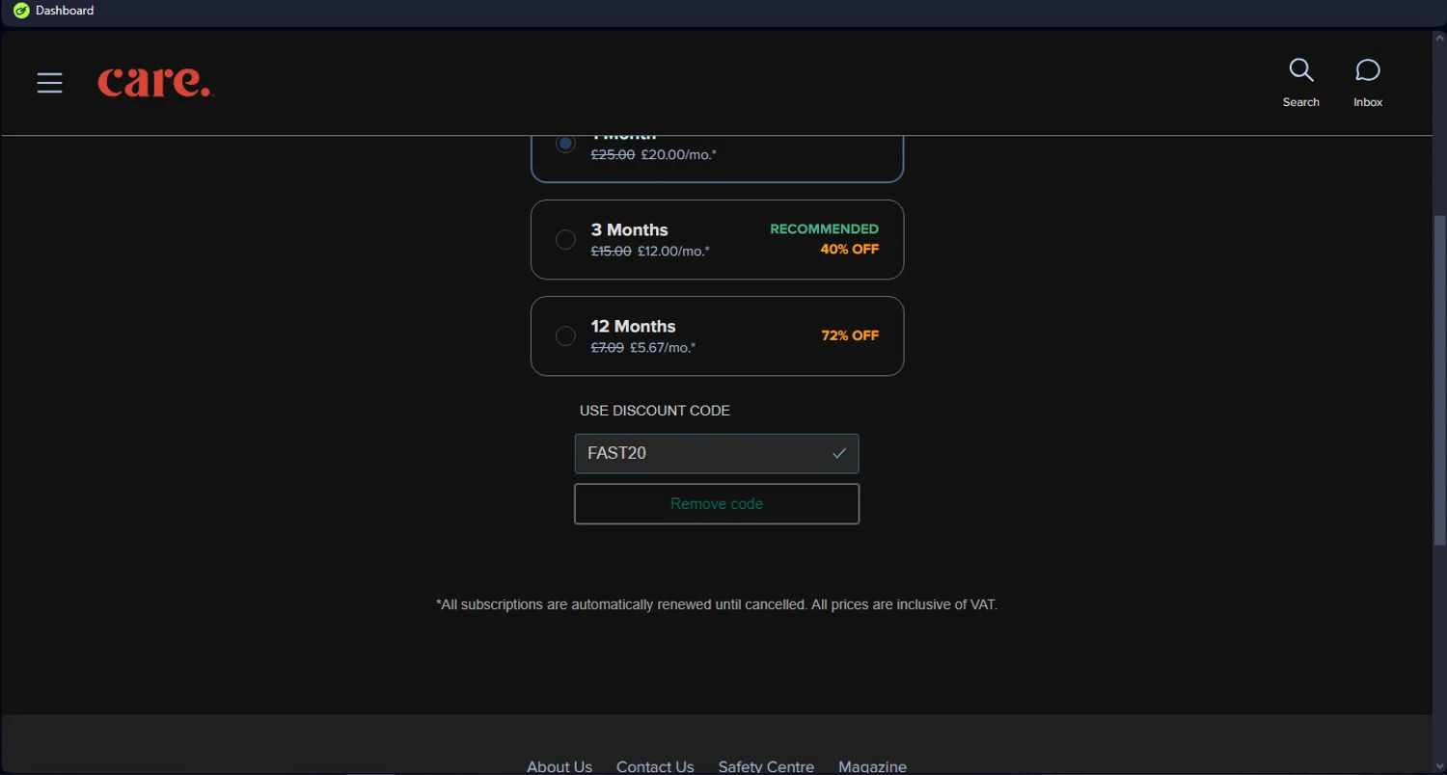The width and height of the screenshot is (1447, 775).
Task: Click the 3 Months plan title
Action: [x=630, y=230]
